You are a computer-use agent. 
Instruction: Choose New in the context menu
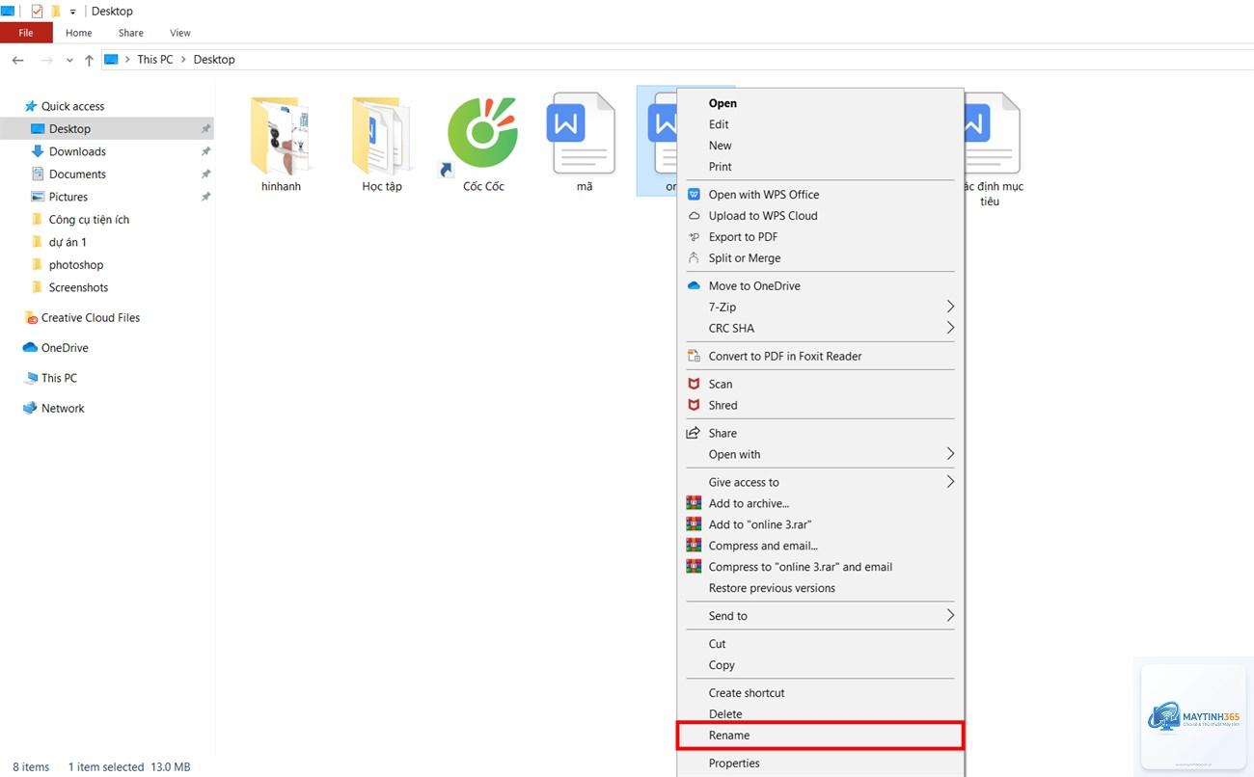click(820, 146)
